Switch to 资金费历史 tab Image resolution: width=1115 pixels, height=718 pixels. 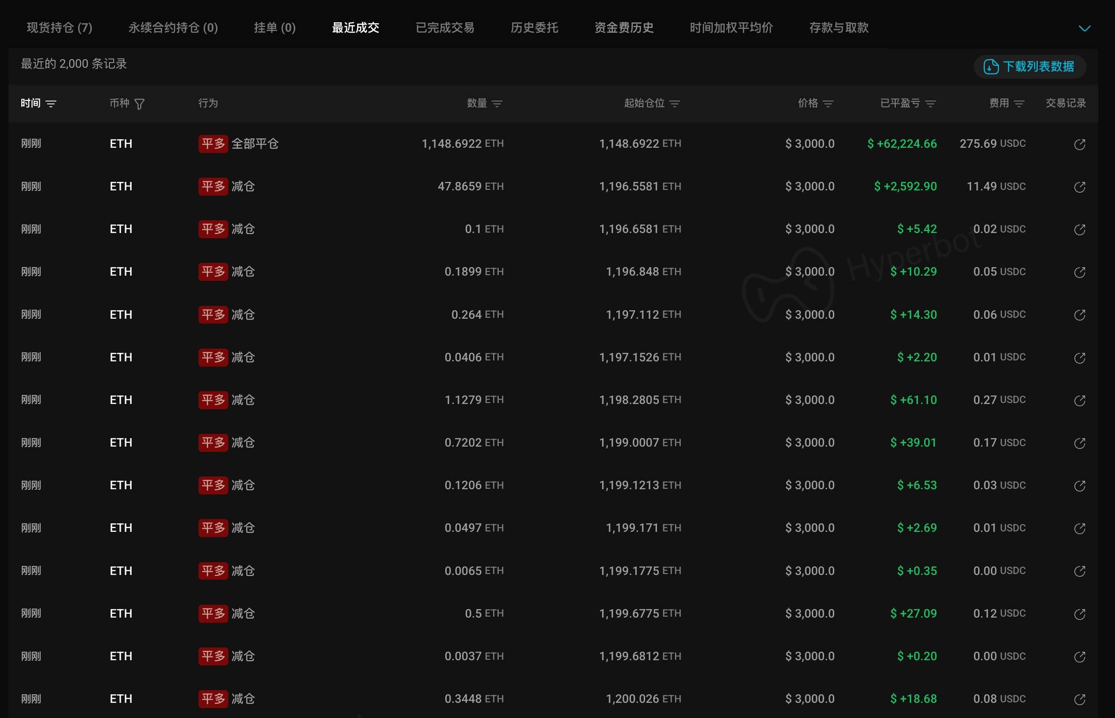(x=624, y=28)
